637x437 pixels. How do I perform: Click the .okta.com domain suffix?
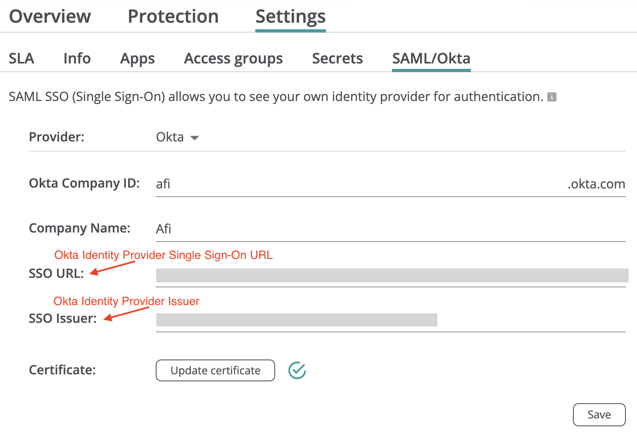[596, 184]
